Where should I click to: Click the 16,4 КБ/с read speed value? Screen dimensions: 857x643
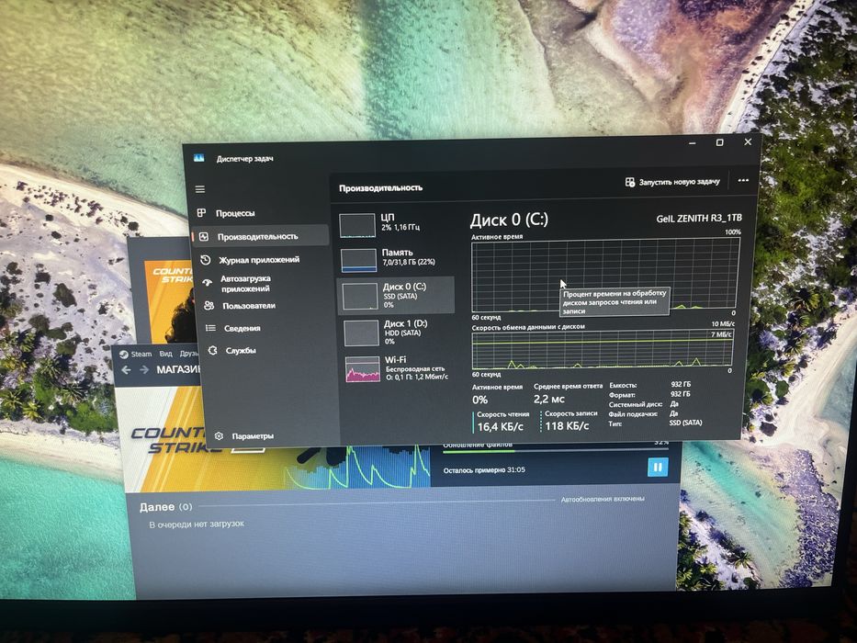500,426
